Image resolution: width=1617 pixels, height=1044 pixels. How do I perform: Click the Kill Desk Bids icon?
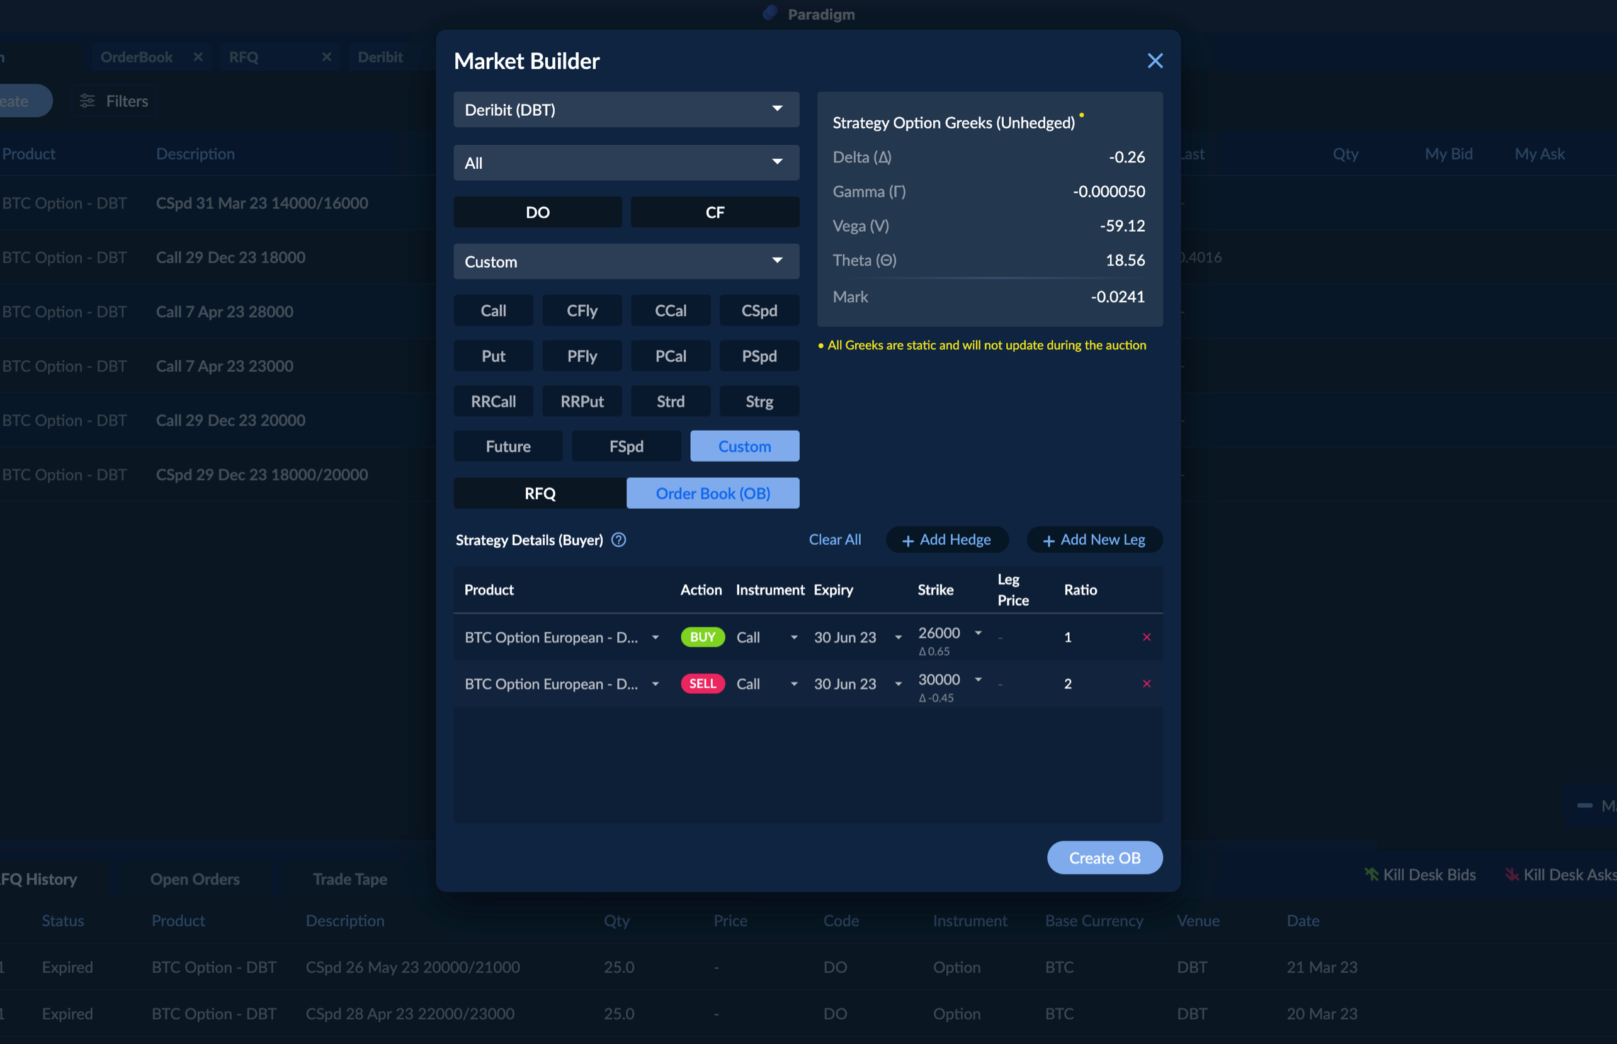(x=1371, y=875)
